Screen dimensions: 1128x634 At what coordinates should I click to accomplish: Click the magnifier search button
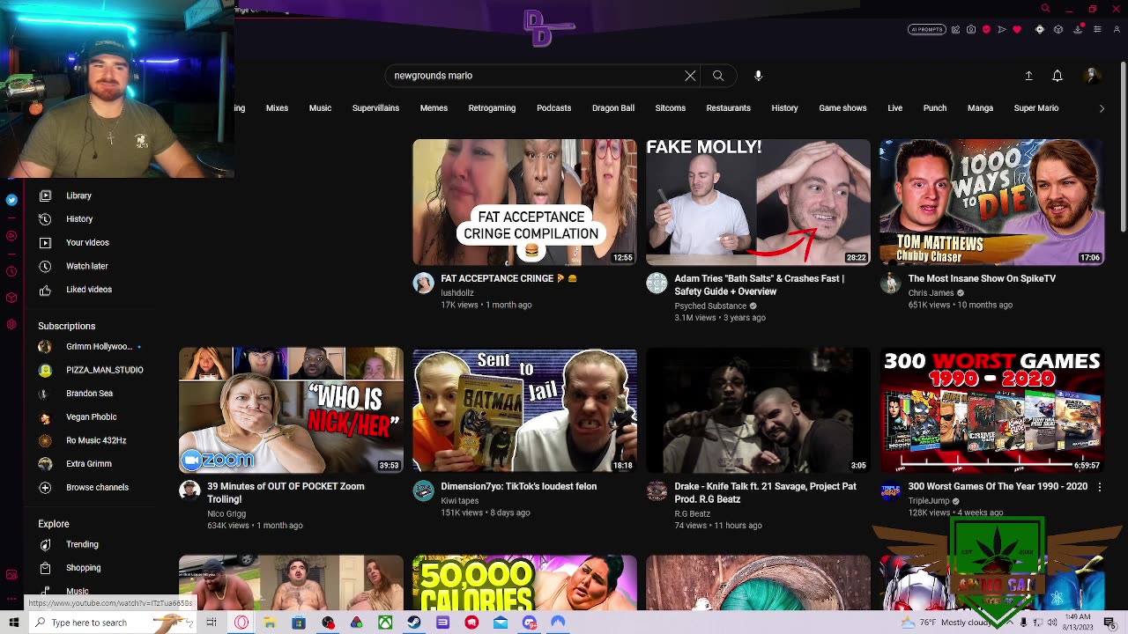pyautogui.click(x=718, y=76)
